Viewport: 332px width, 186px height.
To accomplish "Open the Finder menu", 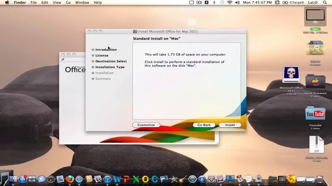I will pyautogui.click(x=20, y=3).
